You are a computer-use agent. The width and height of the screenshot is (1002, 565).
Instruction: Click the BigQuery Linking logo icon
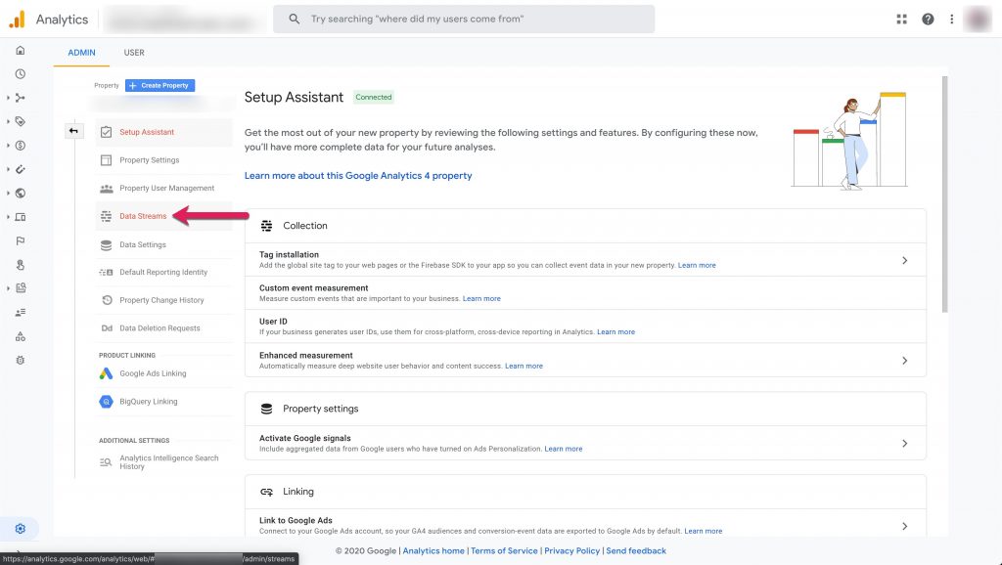tap(106, 402)
